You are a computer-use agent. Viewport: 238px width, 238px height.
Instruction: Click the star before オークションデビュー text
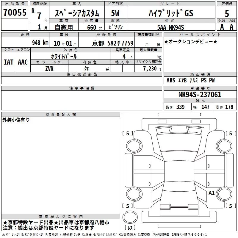(x=166, y=41)
